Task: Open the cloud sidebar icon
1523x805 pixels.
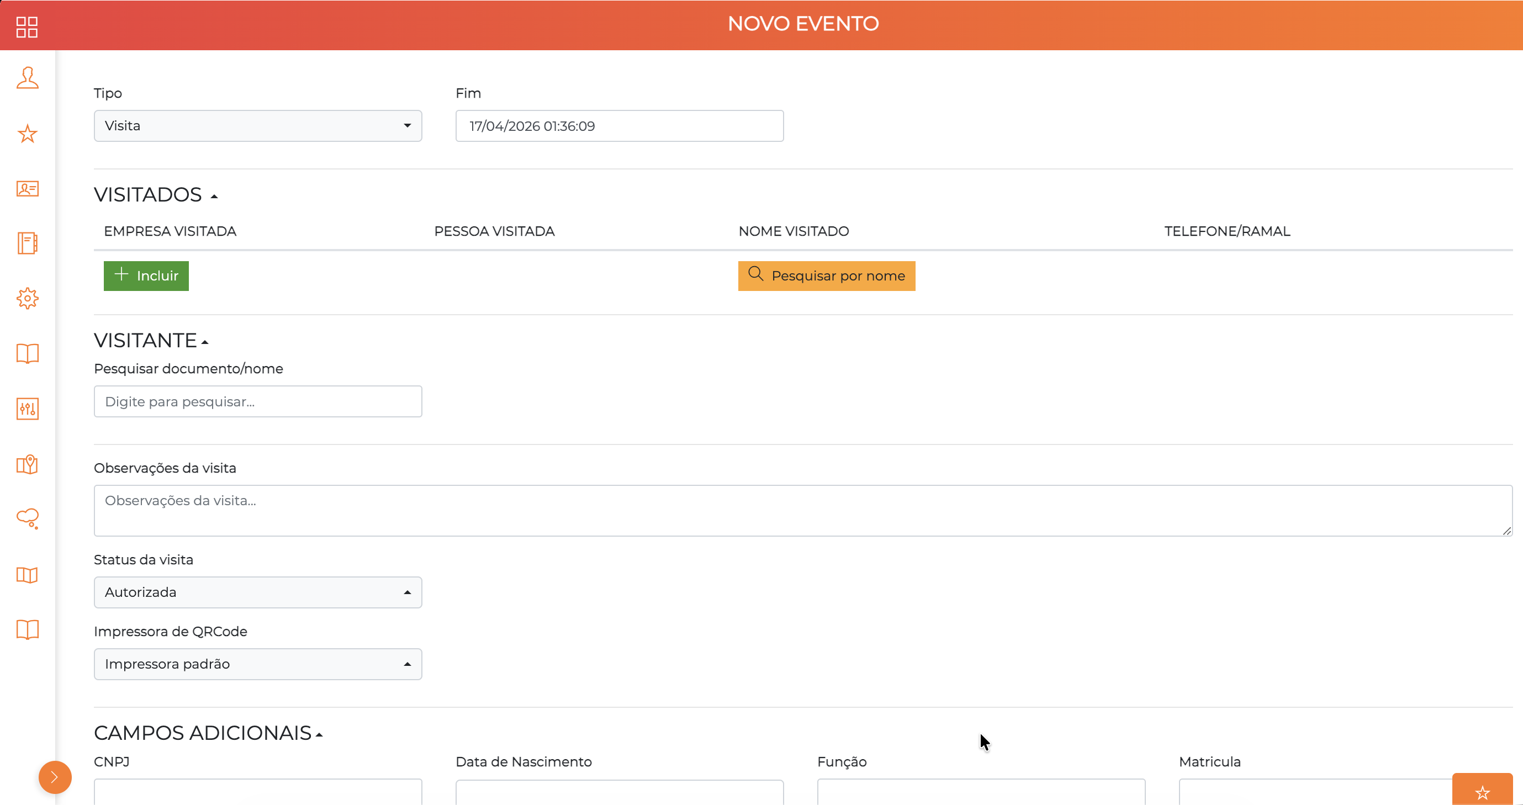Action: [27, 519]
